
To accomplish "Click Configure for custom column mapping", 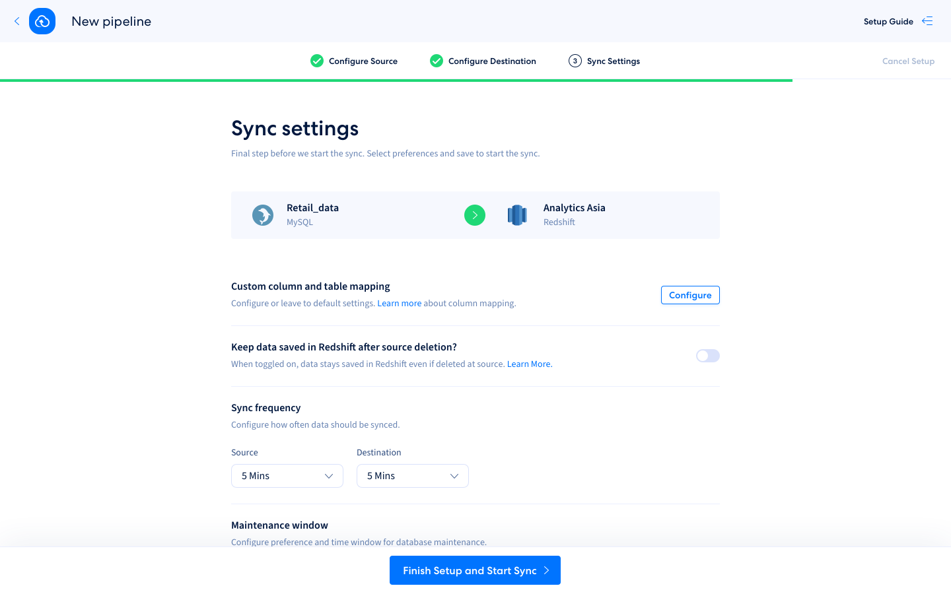I will click(x=690, y=295).
